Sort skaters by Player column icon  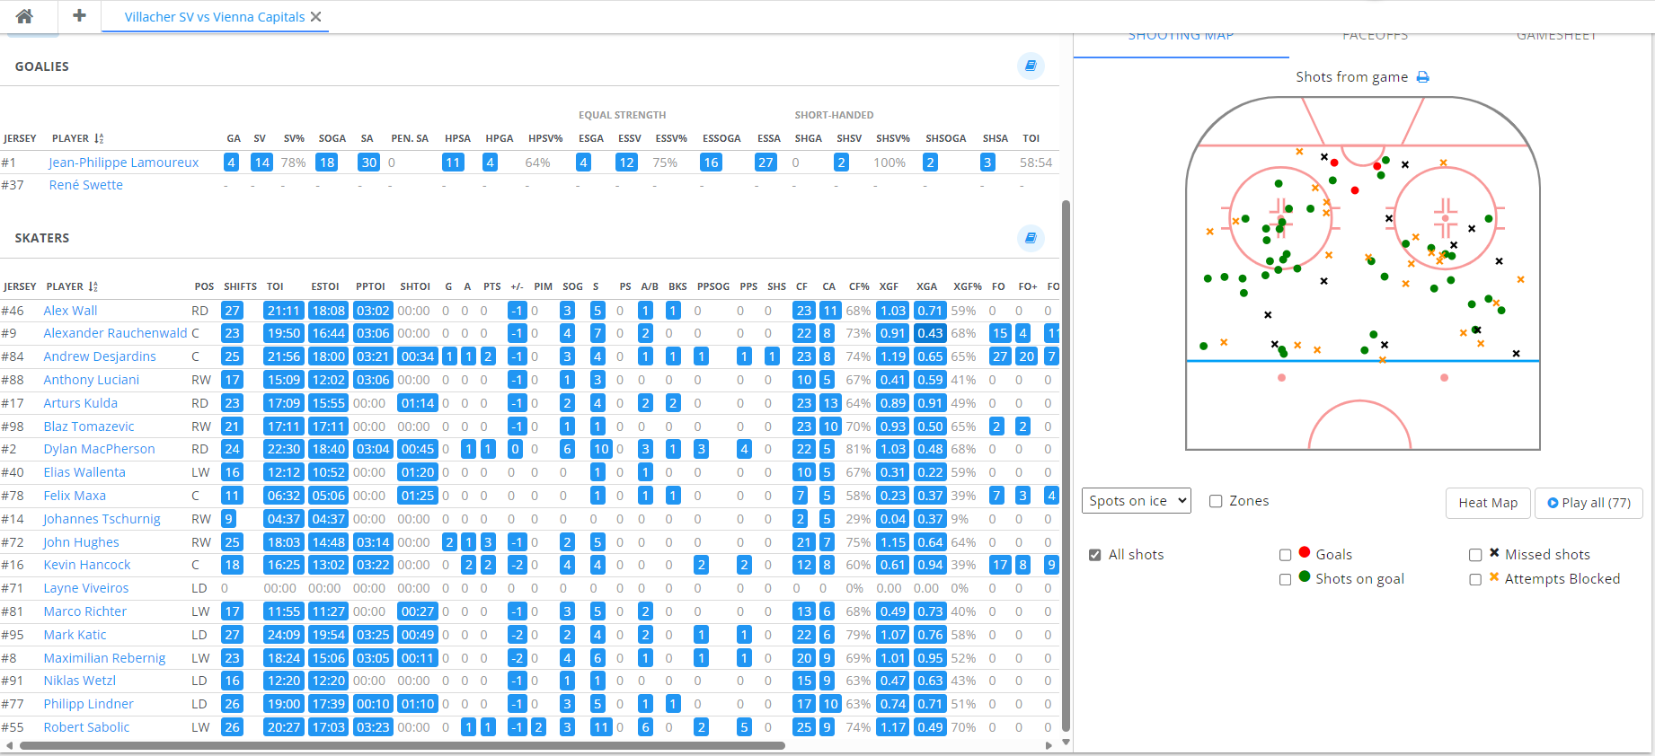tap(93, 286)
